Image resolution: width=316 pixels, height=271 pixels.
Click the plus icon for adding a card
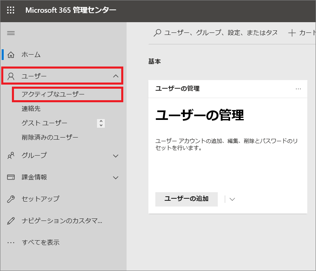(x=292, y=32)
